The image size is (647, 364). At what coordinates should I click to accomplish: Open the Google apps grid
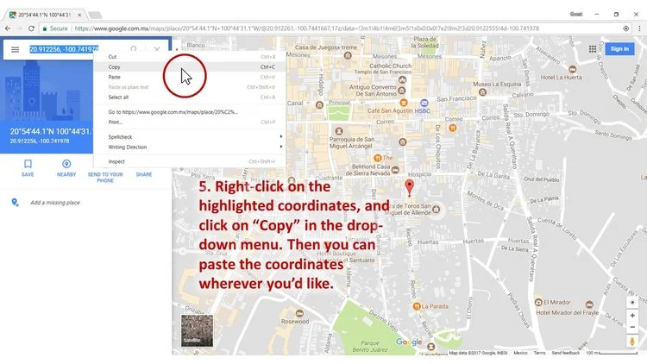pyautogui.click(x=593, y=48)
